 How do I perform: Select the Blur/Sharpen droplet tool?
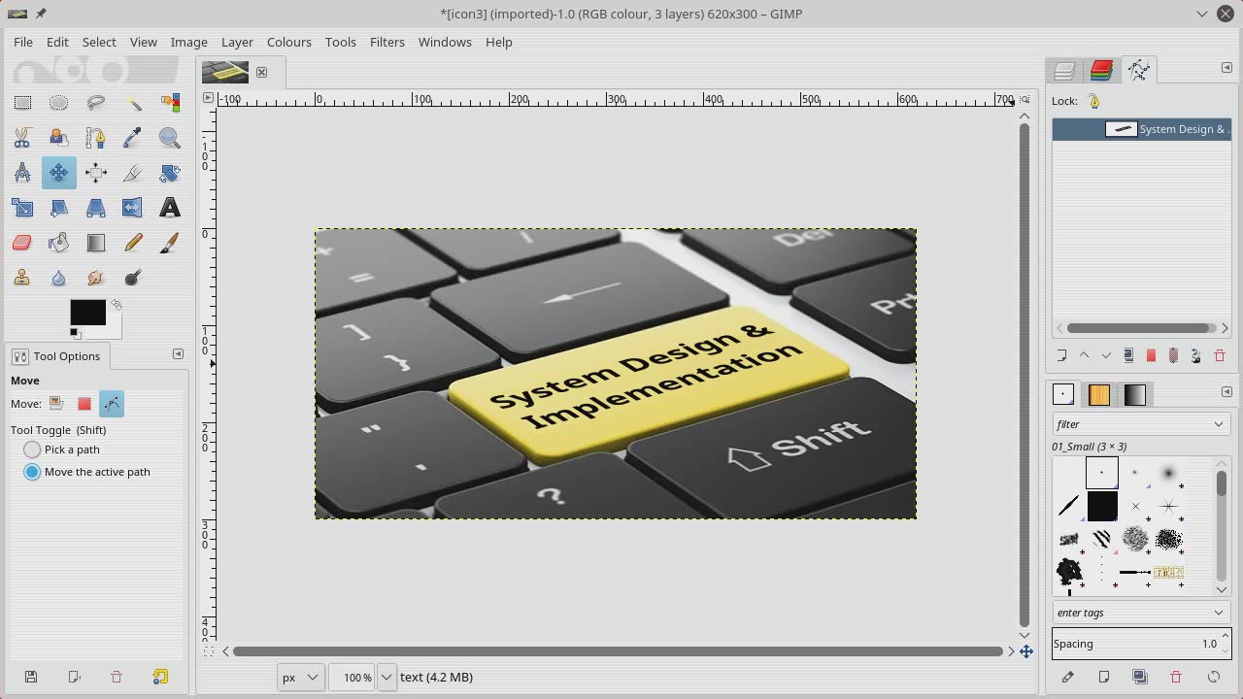58,278
